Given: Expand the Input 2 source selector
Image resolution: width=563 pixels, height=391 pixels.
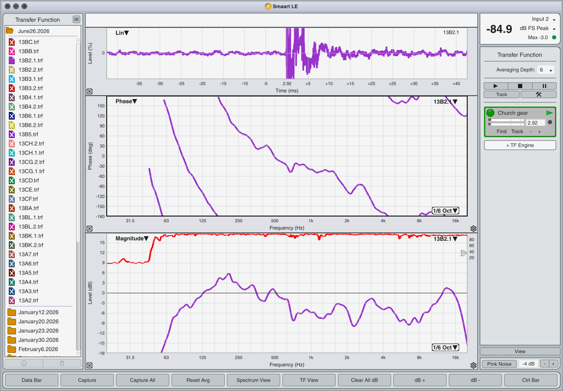Looking at the screenshot, I should tap(544, 19).
